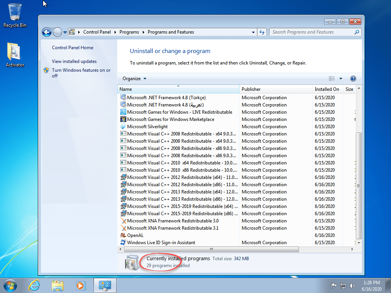Select Microsoft .NET Framework 4.8 Arabic icon
Image resolution: width=391 pixels, height=293 pixels.
coord(123,105)
